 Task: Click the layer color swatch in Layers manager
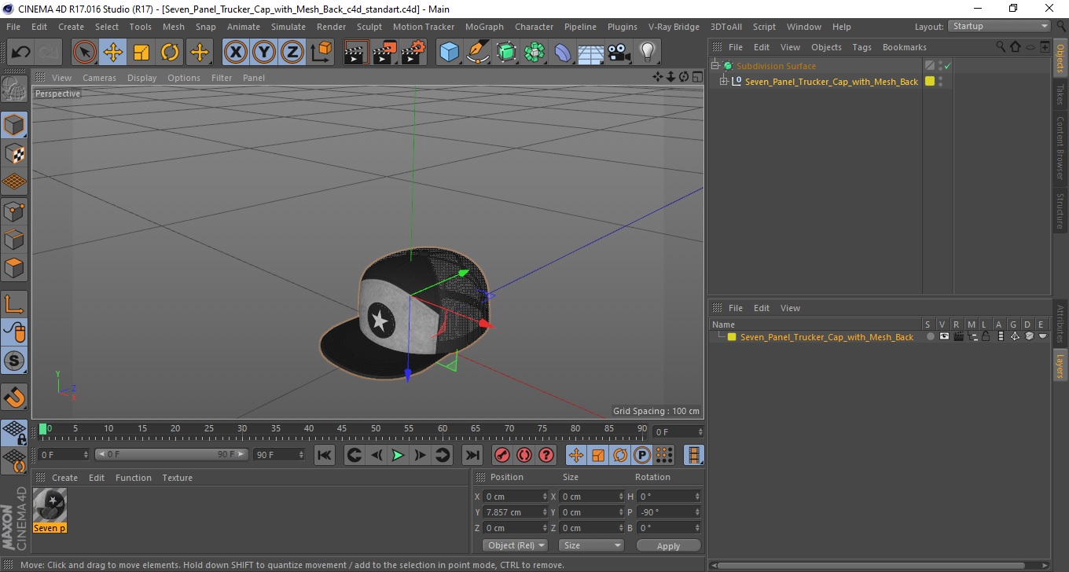coord(732,337)
